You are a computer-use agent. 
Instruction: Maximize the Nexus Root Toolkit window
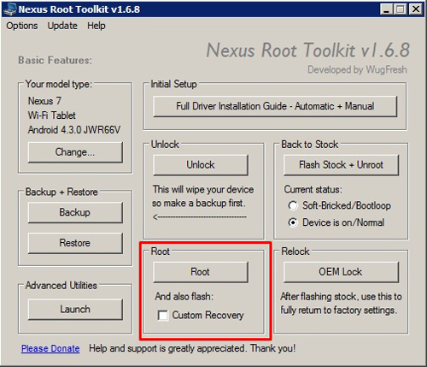tap(401, 9)
